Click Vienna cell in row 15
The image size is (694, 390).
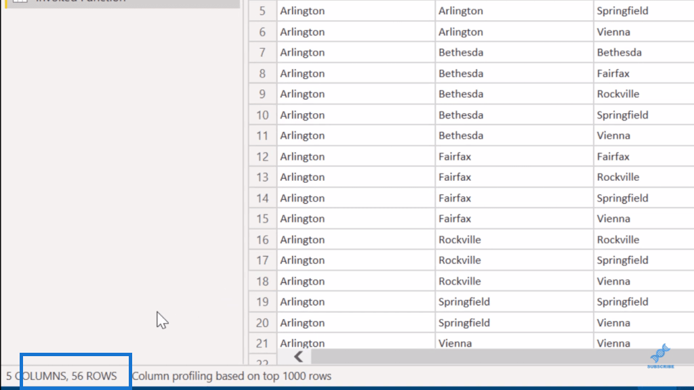[644, 219]
